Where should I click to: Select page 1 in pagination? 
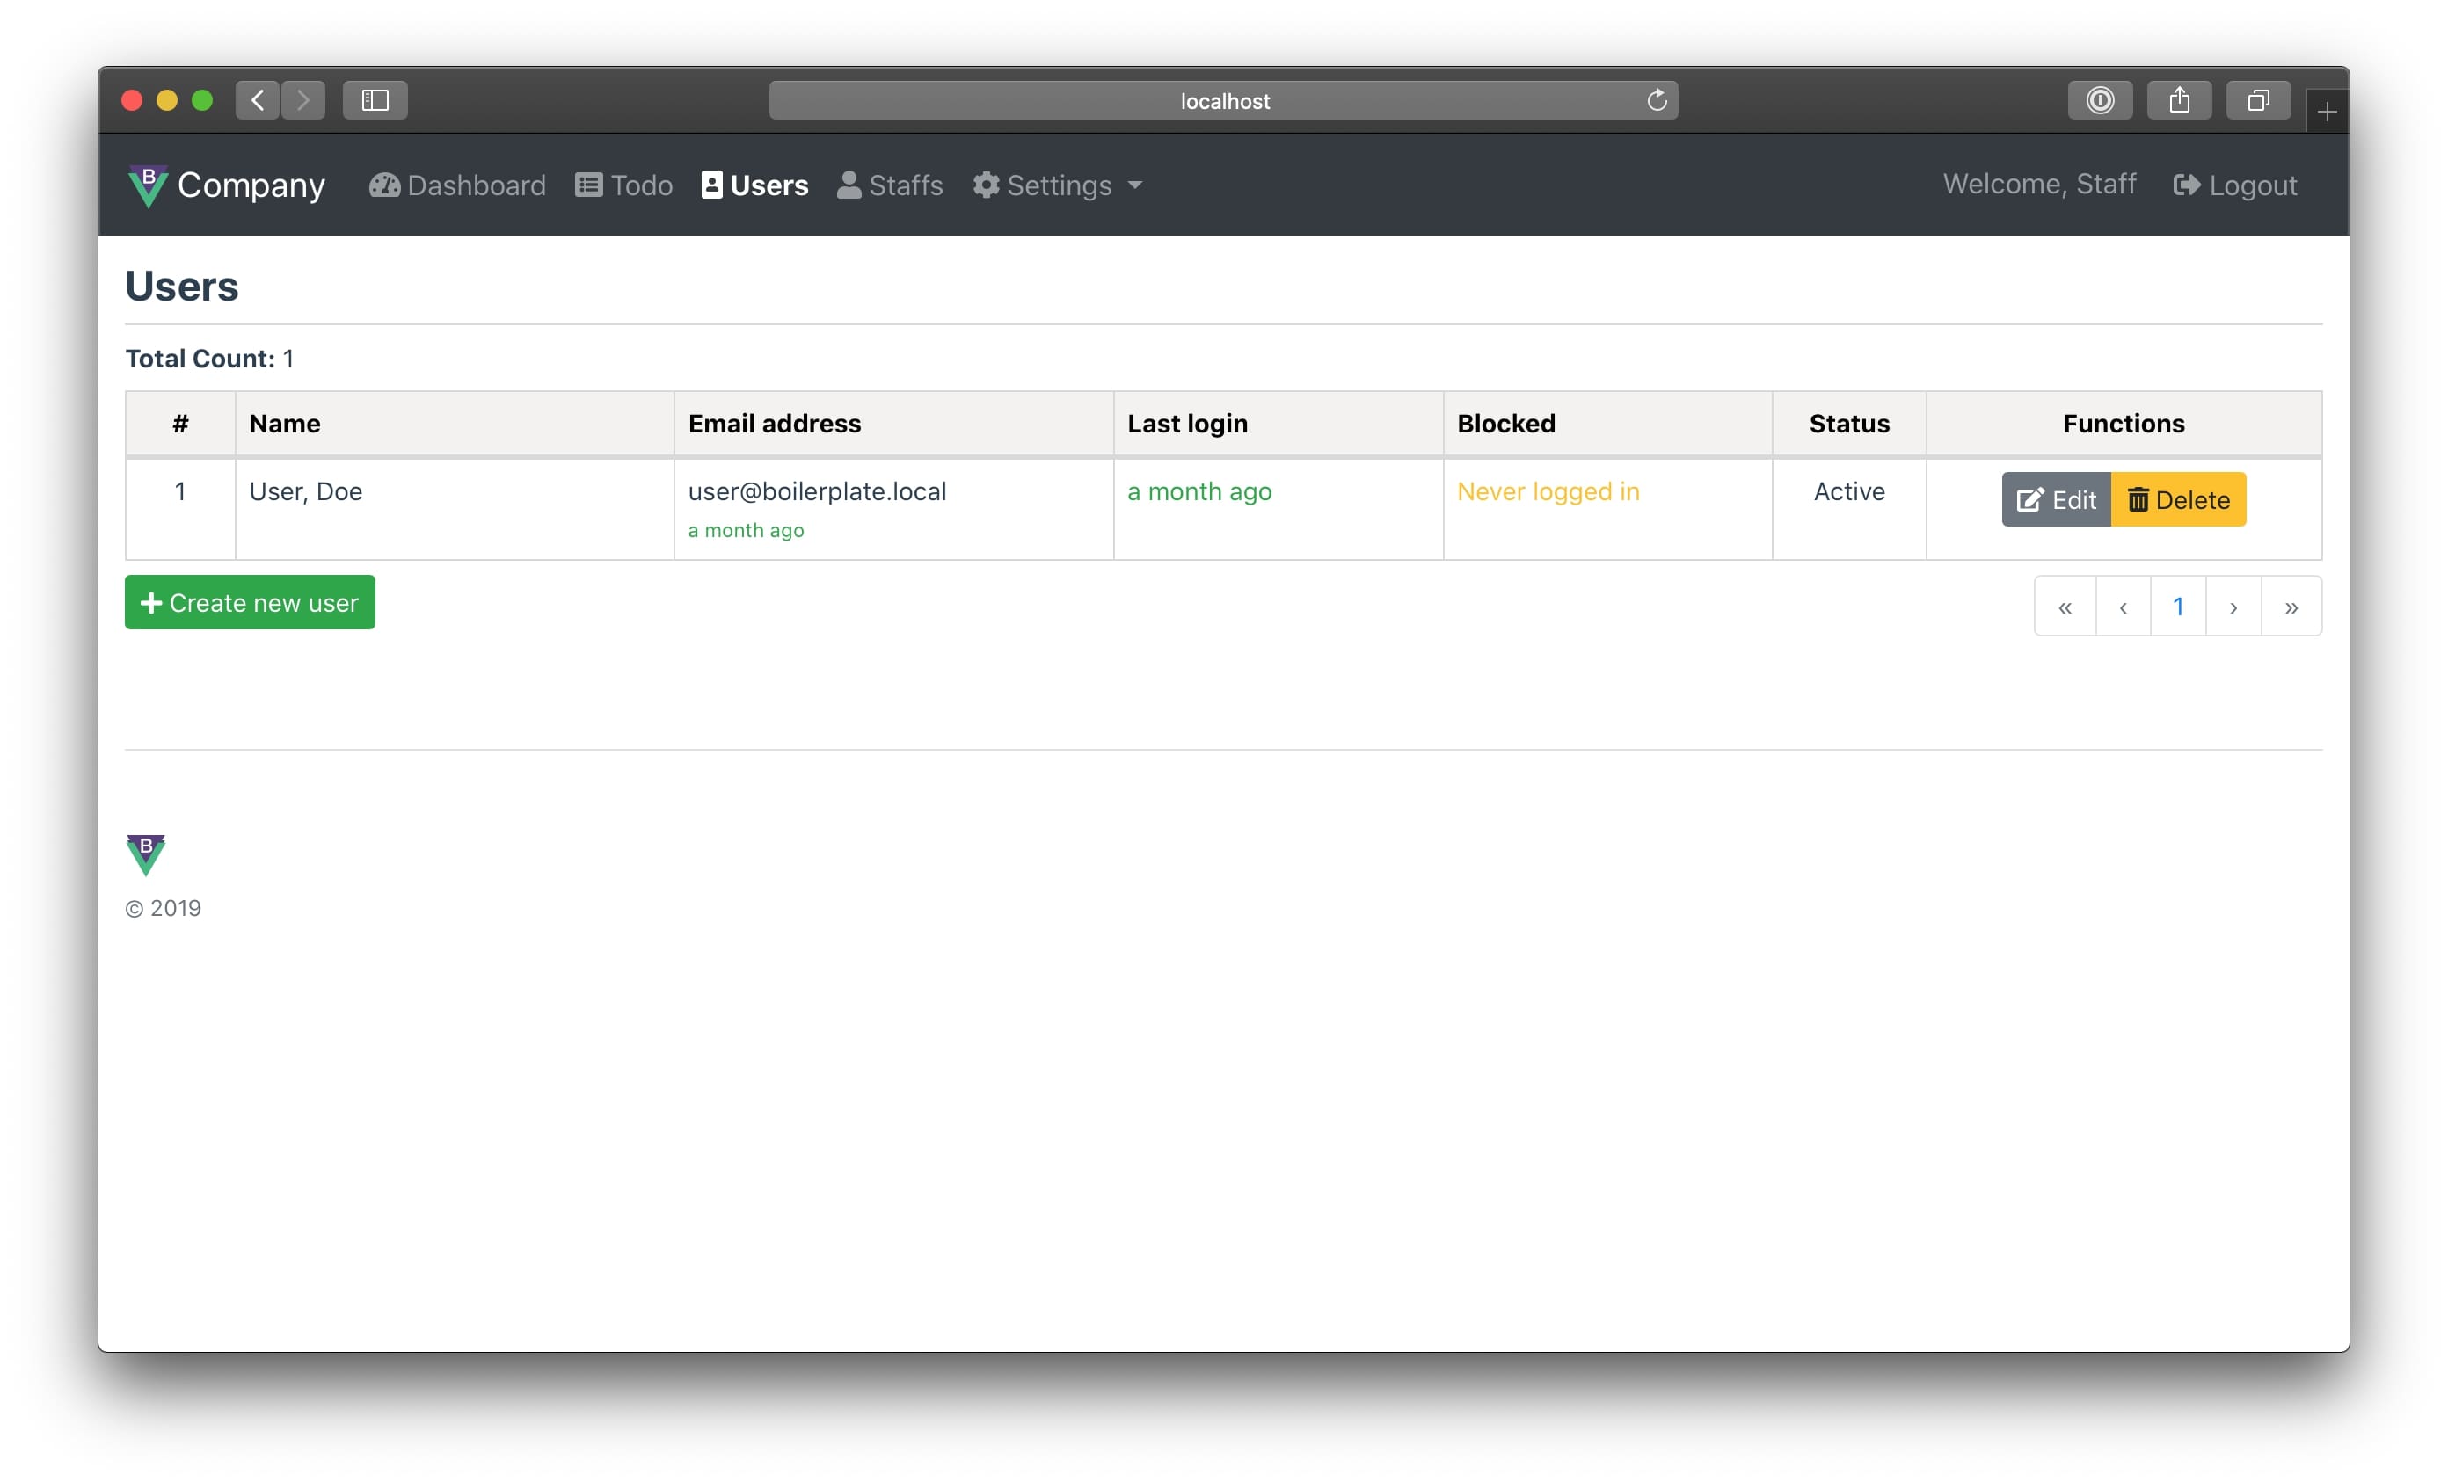(2178, 607)
